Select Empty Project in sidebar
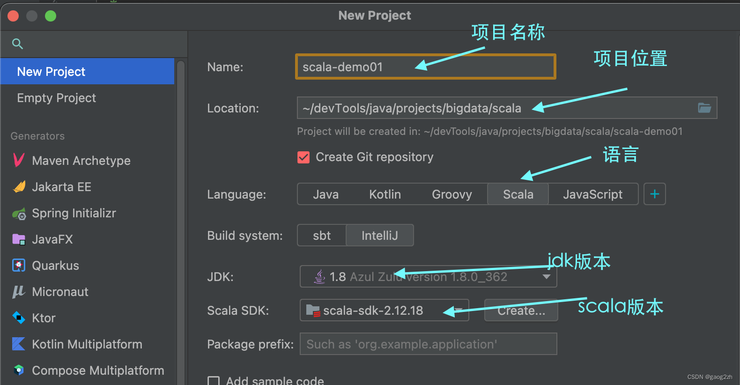This screenshot has width=740, height=385. 87,98
